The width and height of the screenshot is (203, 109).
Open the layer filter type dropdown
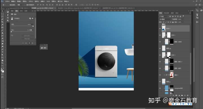click(163, 16)
